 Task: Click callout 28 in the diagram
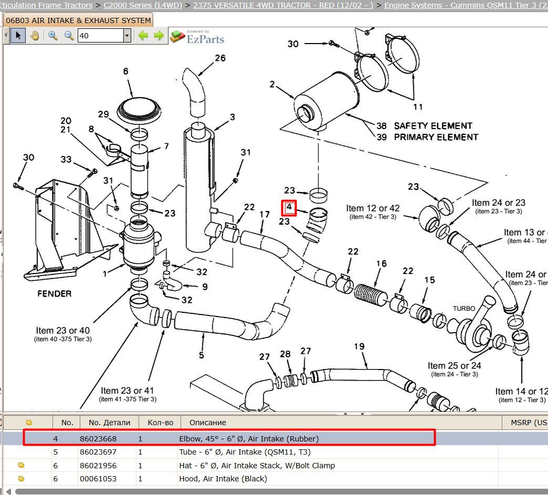pyautogui.click(x=285, y=354)
